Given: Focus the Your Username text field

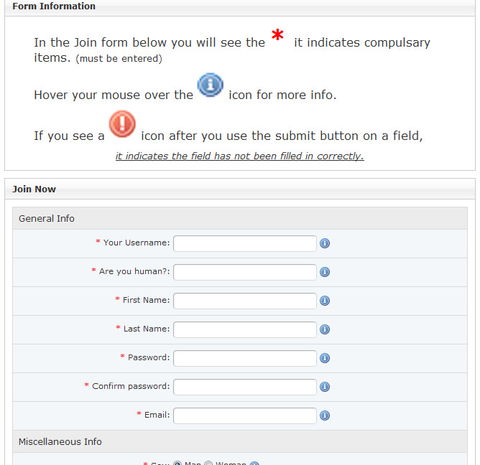Looking at the screenshot, I should 244,243.
